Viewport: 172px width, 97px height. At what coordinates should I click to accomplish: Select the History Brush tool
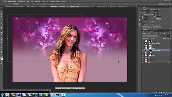(x=2, y=30)
